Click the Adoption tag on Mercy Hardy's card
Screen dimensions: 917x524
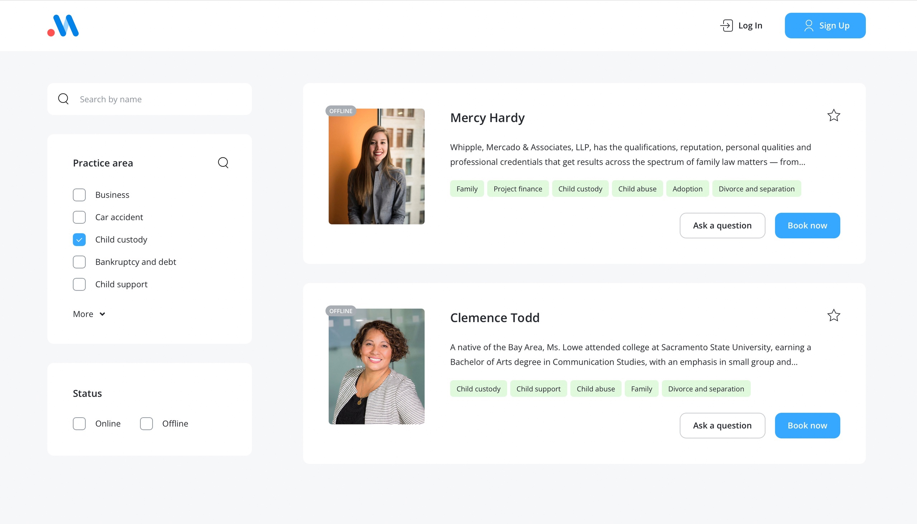click(687, 189)
